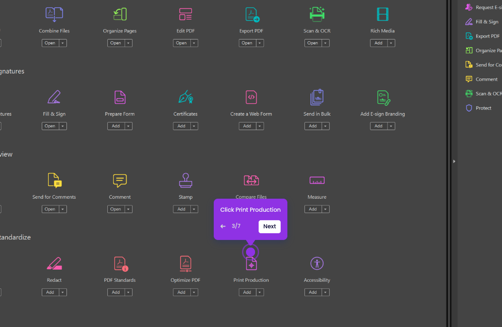Expand dropdown arrow next to Combine Files Open

point(63,43)
